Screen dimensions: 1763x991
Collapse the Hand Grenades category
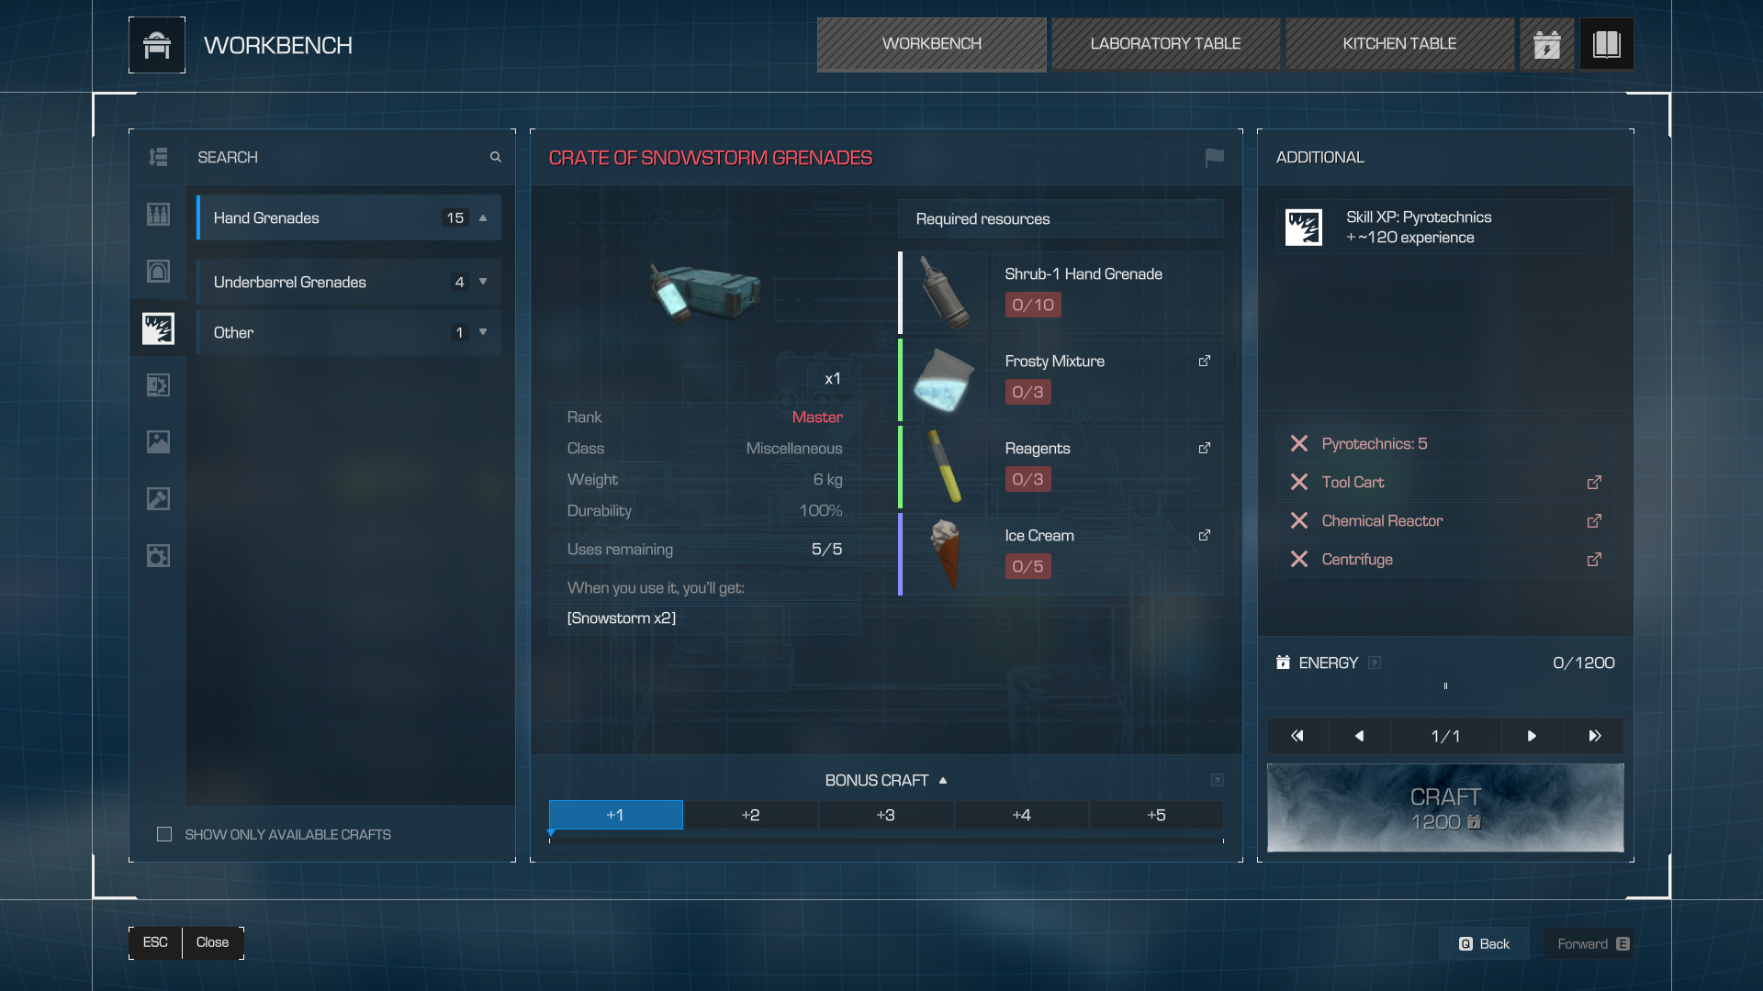tap(483, 218)
